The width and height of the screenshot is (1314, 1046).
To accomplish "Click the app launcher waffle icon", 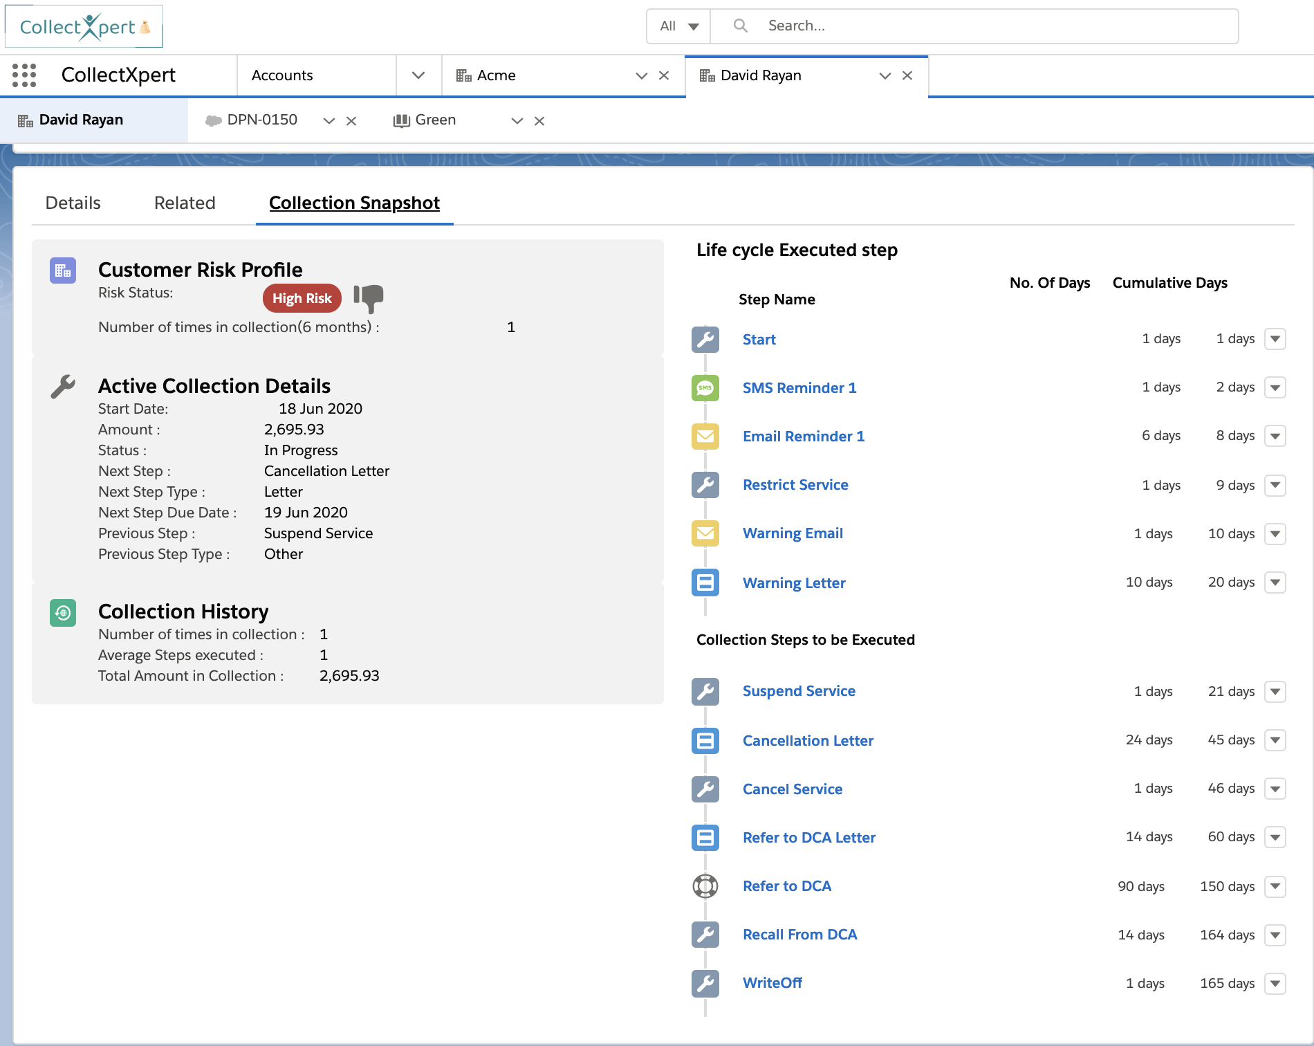I will [x=25, y=76].
